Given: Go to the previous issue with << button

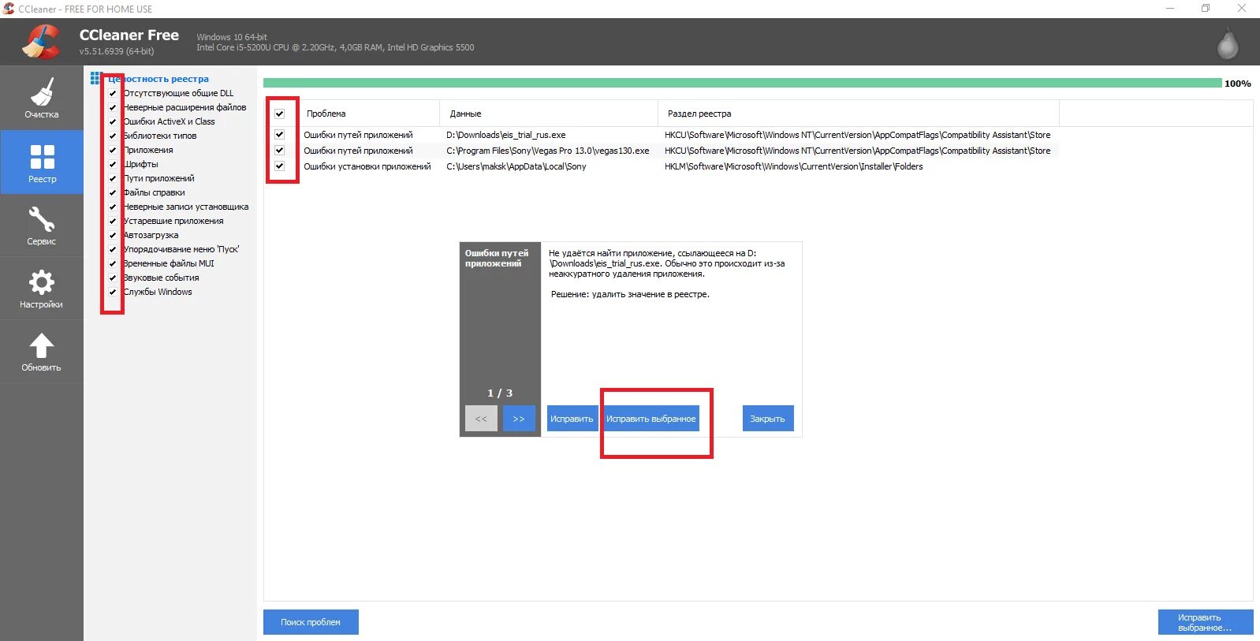Looking at the screenshot, I should 481,419.
